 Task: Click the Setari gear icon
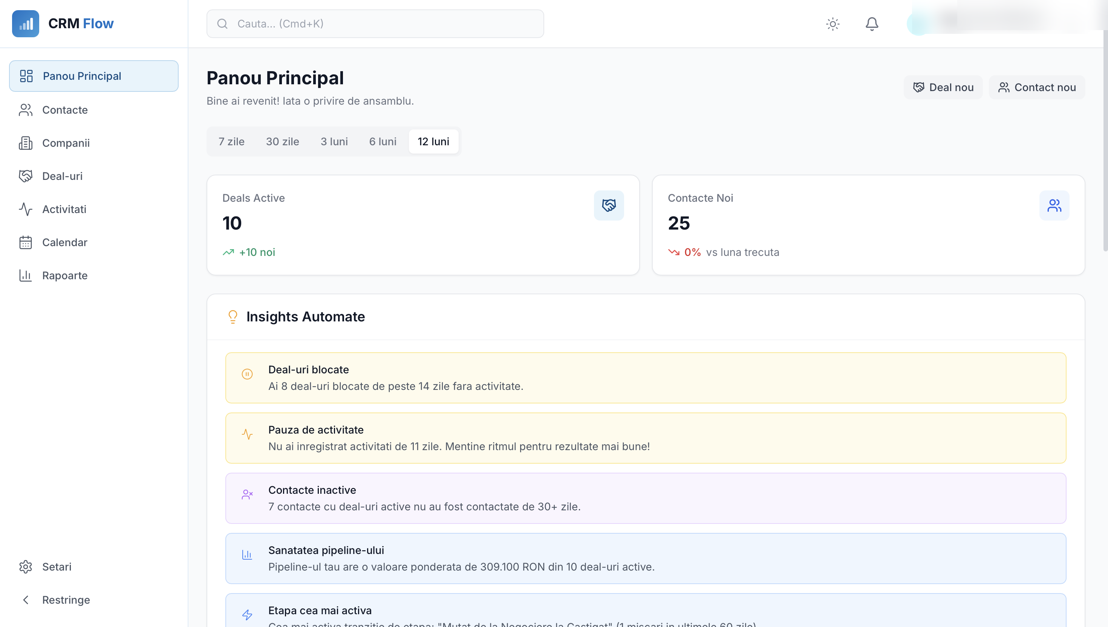25,567
